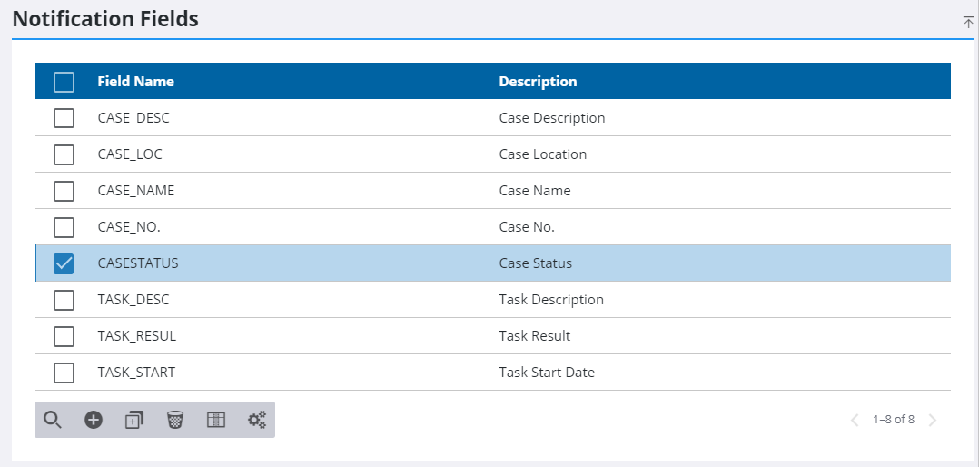Collapse the Notification Fields section
Image resolution: width=979 pixels, height=467 pixels.
[x=968, y=22]
